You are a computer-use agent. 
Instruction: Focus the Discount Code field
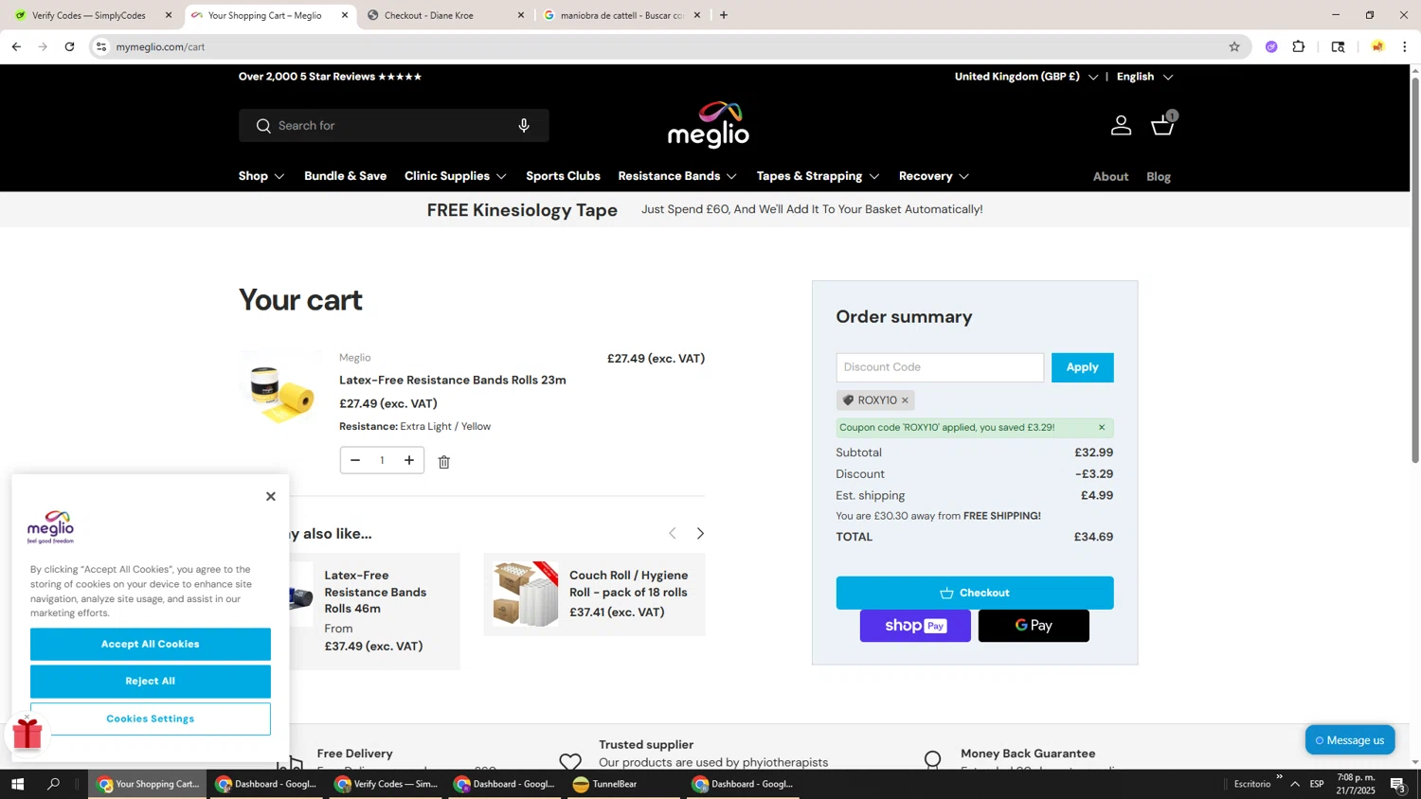coord(940,367)
